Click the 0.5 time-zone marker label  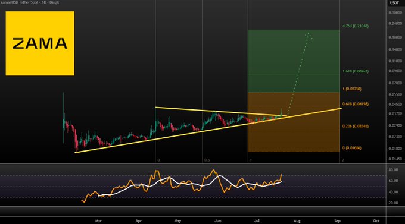pos(207,160)
